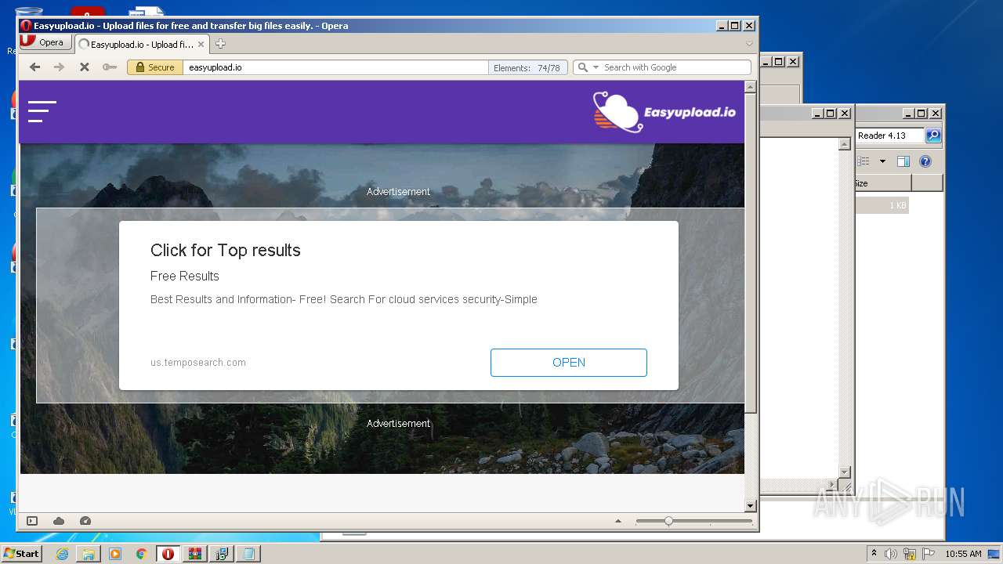Image resolution: width=1003 pixels, height=564 pixels.
Task: Click the Click for Top results headline
Action: [x=226, y=251]
